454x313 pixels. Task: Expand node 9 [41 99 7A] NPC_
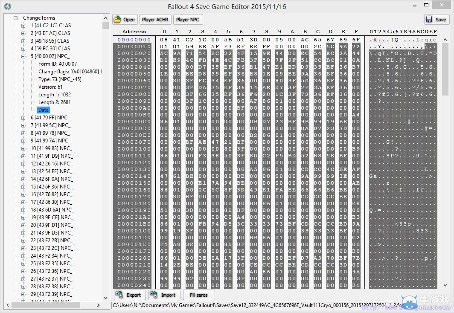point(23,141)
